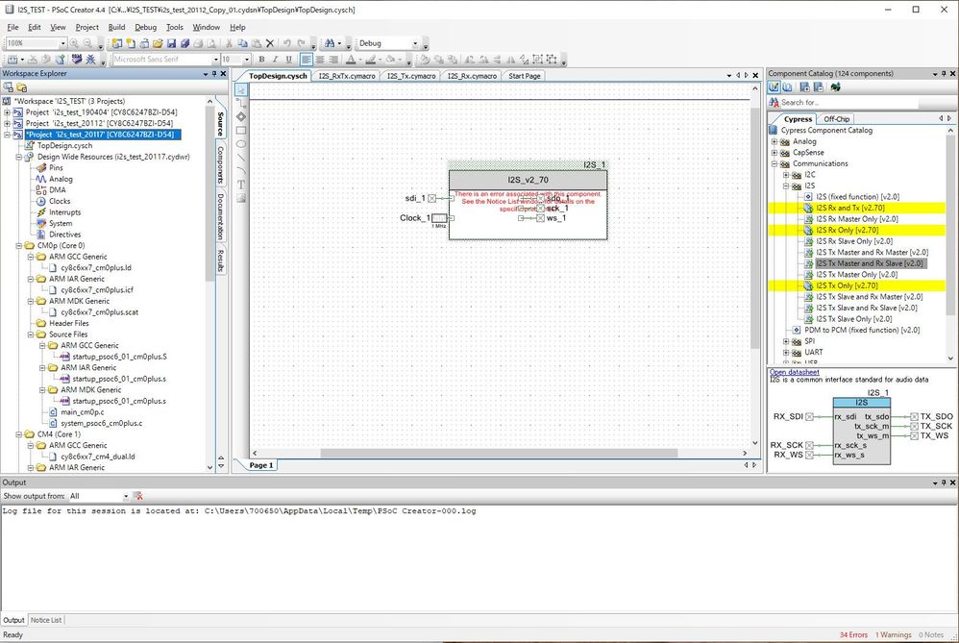
Task: Click the find binoculars icon
Action: tap(331, 43)
